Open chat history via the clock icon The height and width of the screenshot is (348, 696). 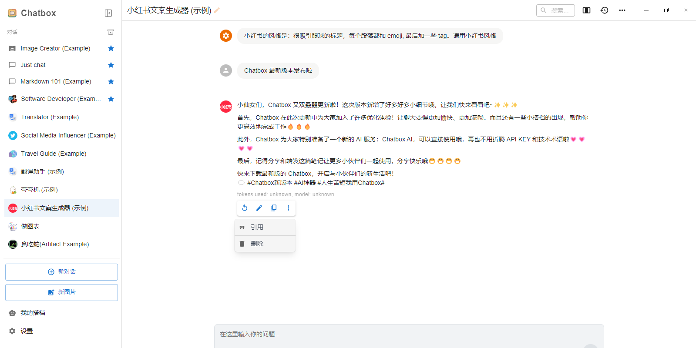point(604,10)
